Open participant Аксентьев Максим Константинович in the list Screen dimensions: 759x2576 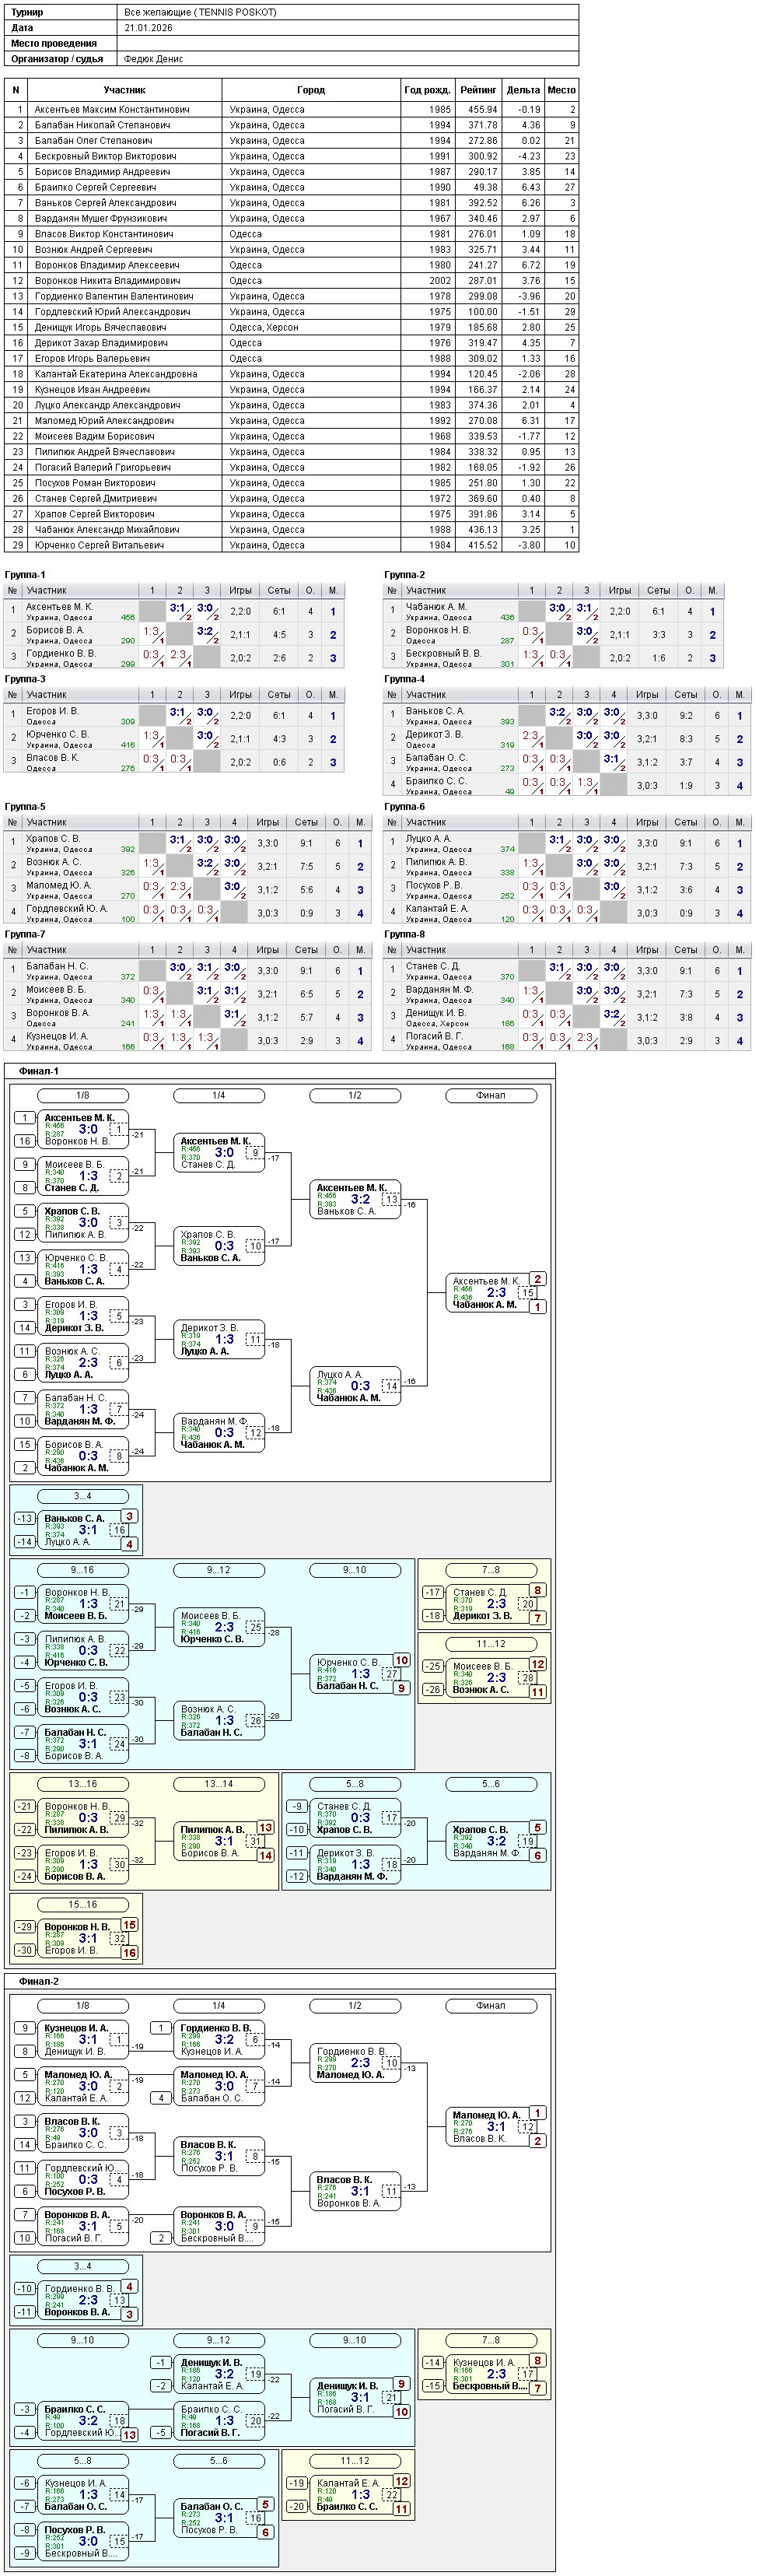coord(291,110)
